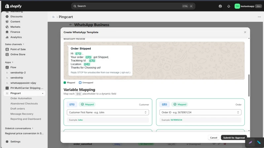Viewport: 264px width, 148px height.
Task: Click {{4}} placeholder in WhatsApp preview
Action: (87, 64)
